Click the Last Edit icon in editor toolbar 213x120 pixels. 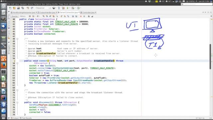[x=30, y=16]
